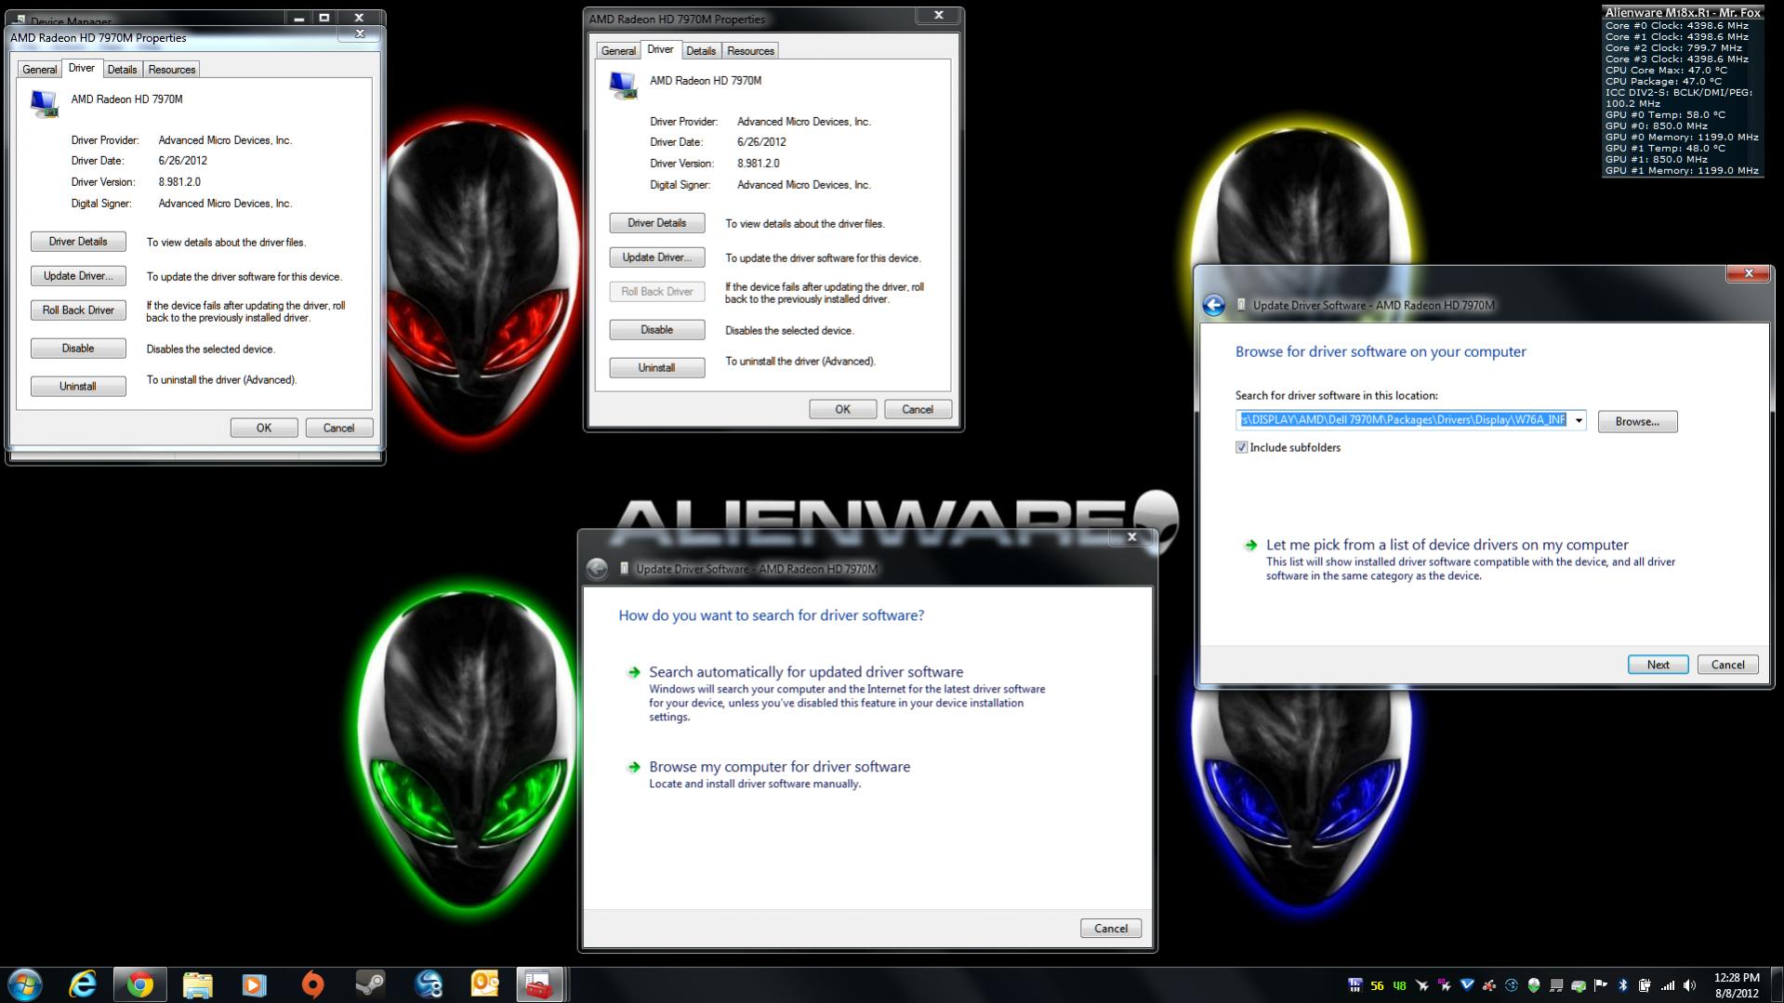
Task: Open the network signal bars tray icon
Action: [x=1668, y=985]
